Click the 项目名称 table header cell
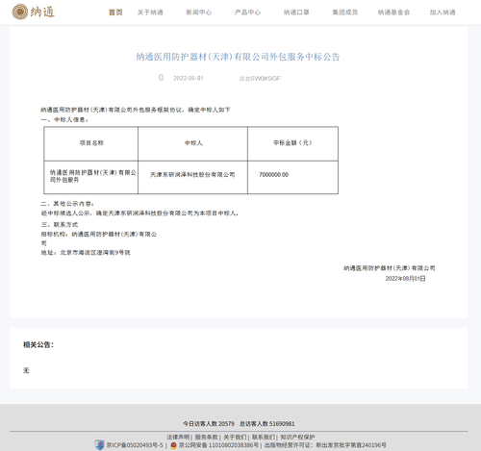 coord(91,143)
